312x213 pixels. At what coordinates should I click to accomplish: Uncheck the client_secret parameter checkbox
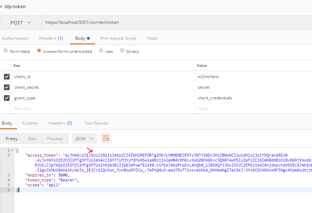[x=6, y=87]
